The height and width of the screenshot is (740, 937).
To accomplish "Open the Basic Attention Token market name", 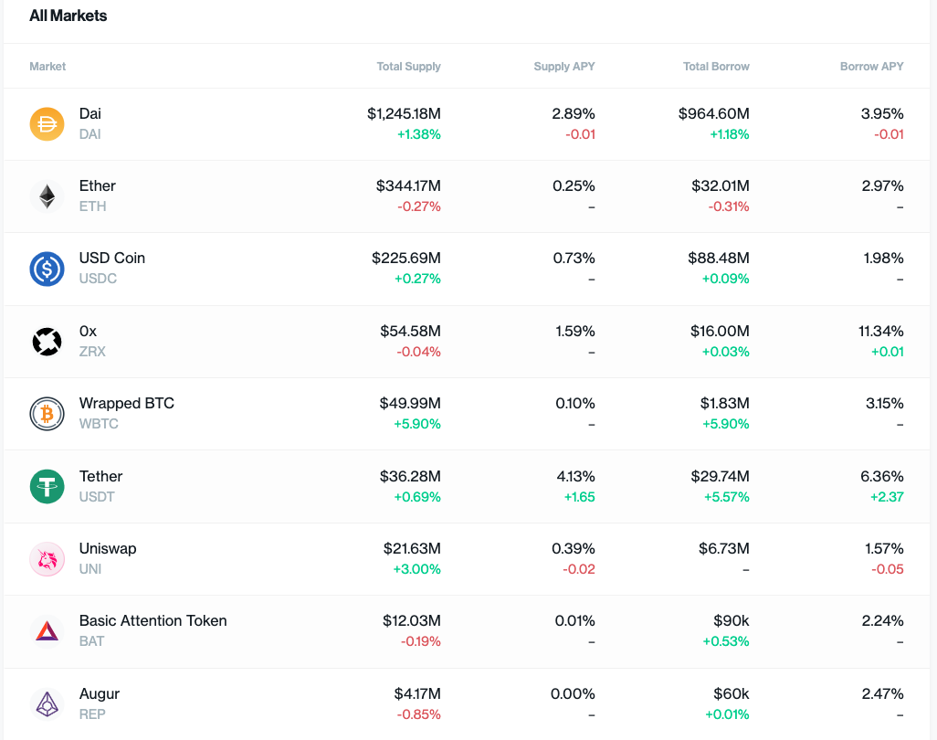I will pyautogui.click(x=153, y=621).
